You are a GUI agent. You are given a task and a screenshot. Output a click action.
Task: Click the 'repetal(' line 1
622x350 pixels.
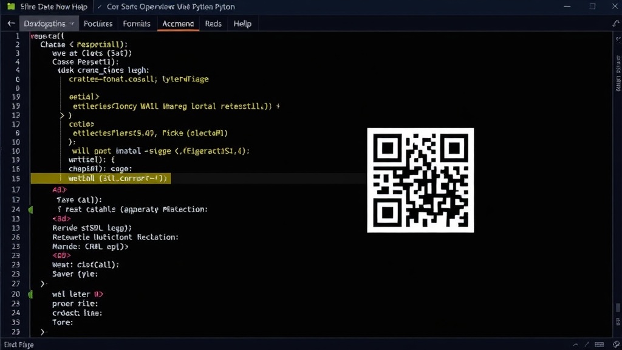point(47,36)
